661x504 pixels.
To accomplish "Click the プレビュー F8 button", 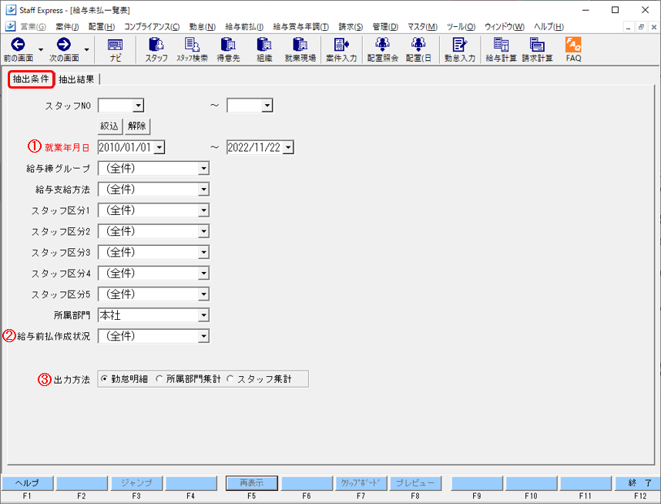I will (415, 483).
